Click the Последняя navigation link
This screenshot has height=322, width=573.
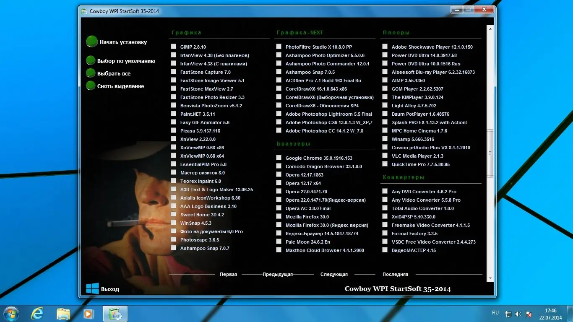click(395, 274)
